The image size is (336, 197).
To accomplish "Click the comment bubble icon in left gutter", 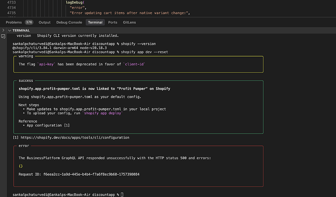I will click(x=3, y=35).
